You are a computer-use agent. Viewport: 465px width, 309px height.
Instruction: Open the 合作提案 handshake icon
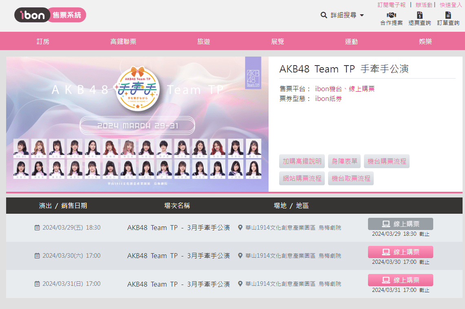(391, 15)
